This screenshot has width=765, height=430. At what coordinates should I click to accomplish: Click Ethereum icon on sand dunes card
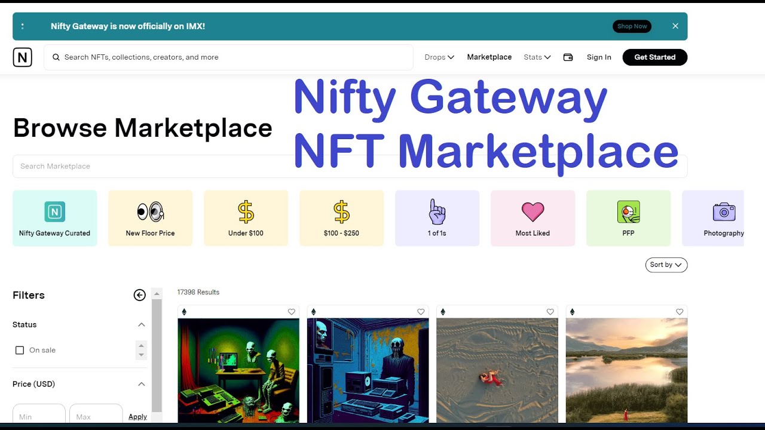pos(443,312)
